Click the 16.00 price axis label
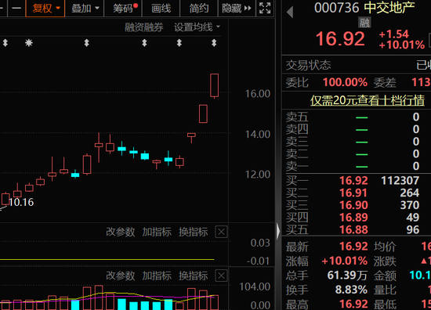The width and height of the screenshot is (431, 310). [x=258, y=94]
